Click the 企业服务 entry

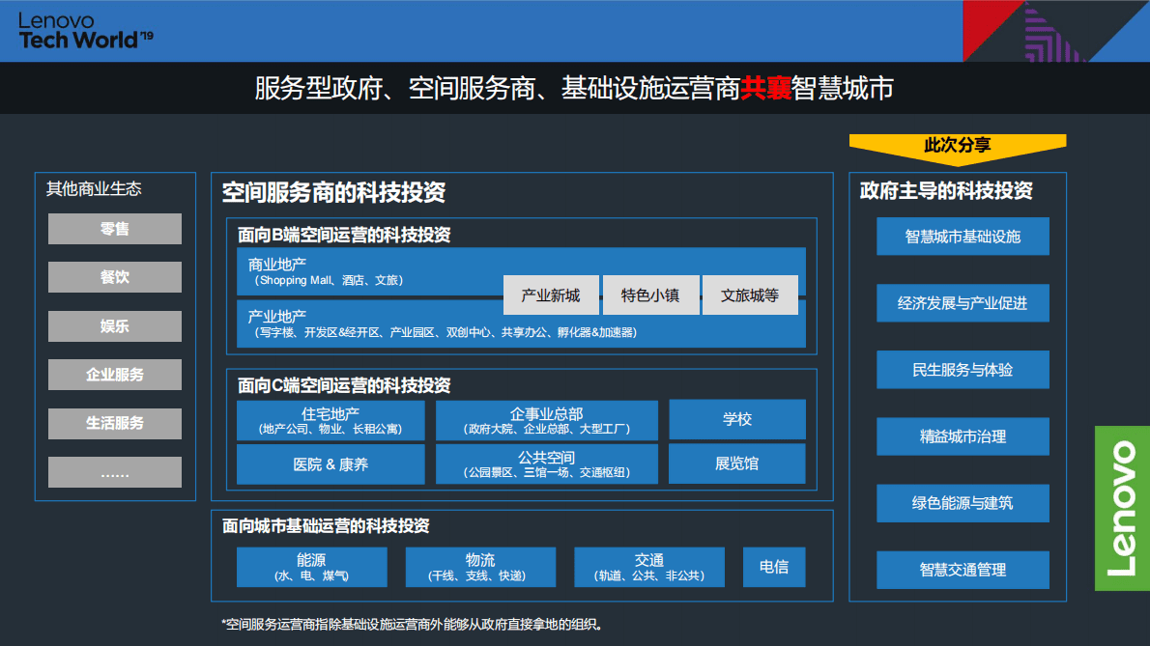[114, 375]
